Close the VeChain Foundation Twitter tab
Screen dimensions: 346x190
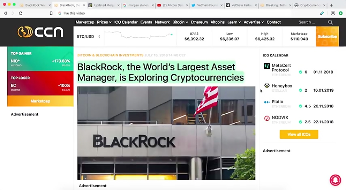click(221, 5)
